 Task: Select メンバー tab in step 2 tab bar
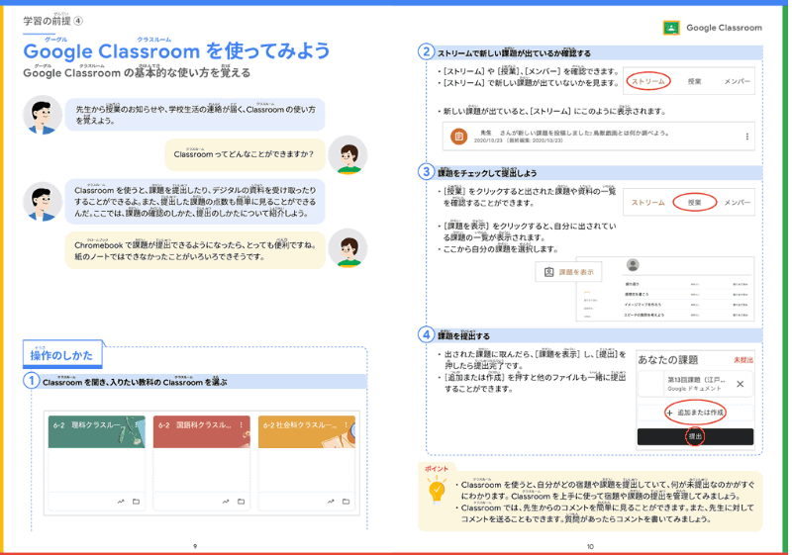click(737, 81)
